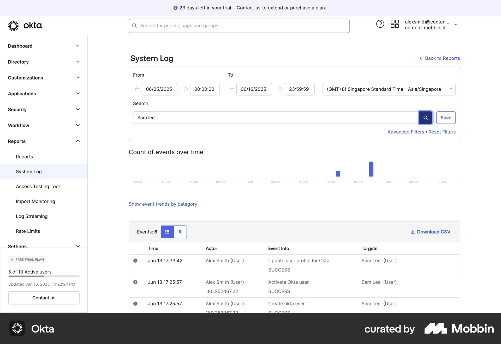Click inside the Sam lee search field
The width and height of the screenshot is (501, 344).
point(261,118)
